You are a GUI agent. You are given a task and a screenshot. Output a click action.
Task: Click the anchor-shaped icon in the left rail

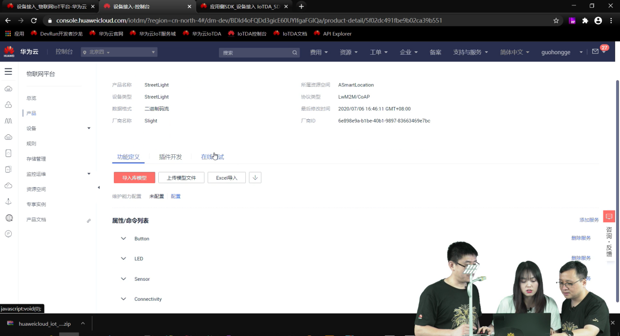coord(8,201)
